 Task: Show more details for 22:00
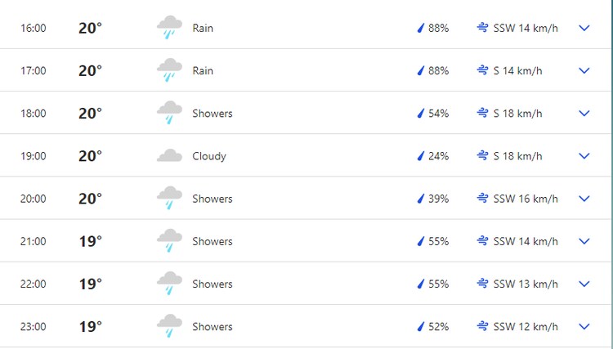coord(584,284)
